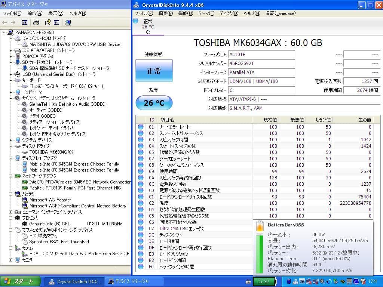Screen dimensions: 383x287
Task: Click the 正常 health status button
Action: (x=154, y=71)
